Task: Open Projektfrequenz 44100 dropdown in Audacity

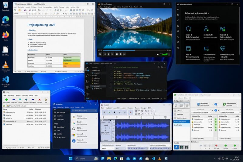Action: (108, 148)
